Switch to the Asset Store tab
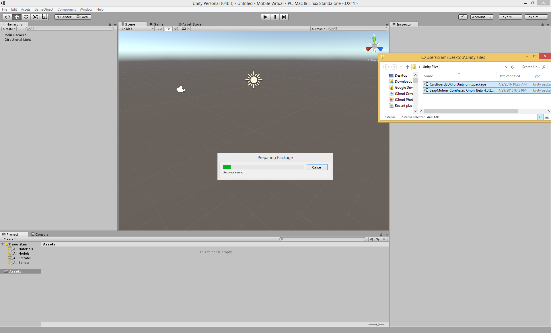 pos(190,24)
